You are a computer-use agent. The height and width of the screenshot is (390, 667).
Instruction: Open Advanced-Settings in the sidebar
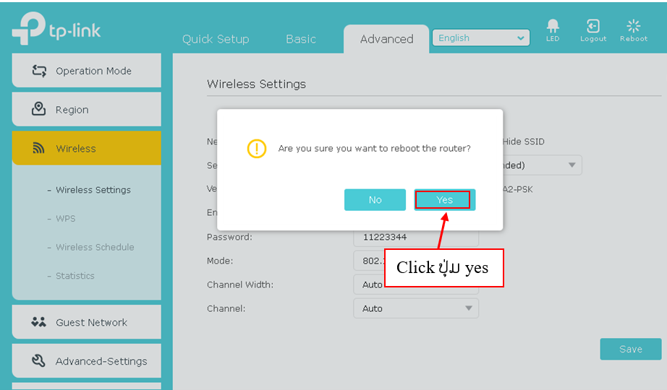click(x=86, y=361)
